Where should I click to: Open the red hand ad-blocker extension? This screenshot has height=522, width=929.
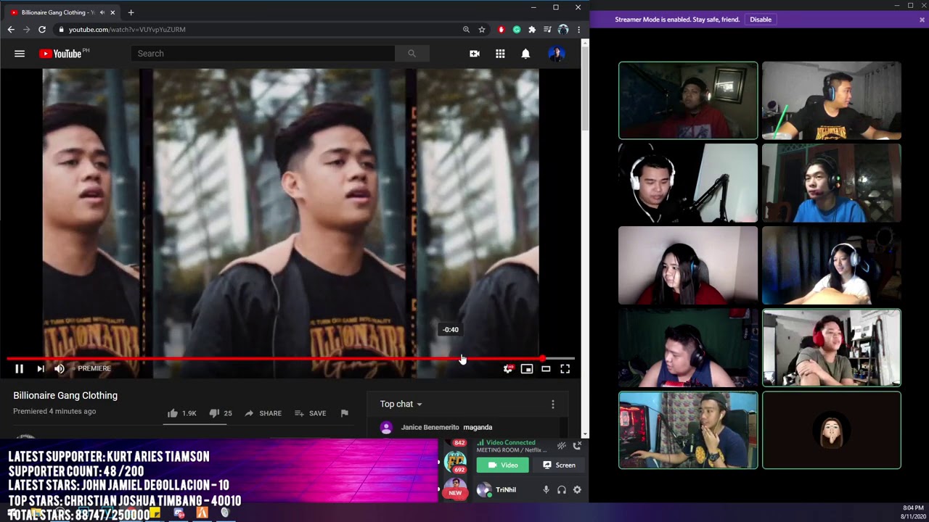(x=501, y=30)
